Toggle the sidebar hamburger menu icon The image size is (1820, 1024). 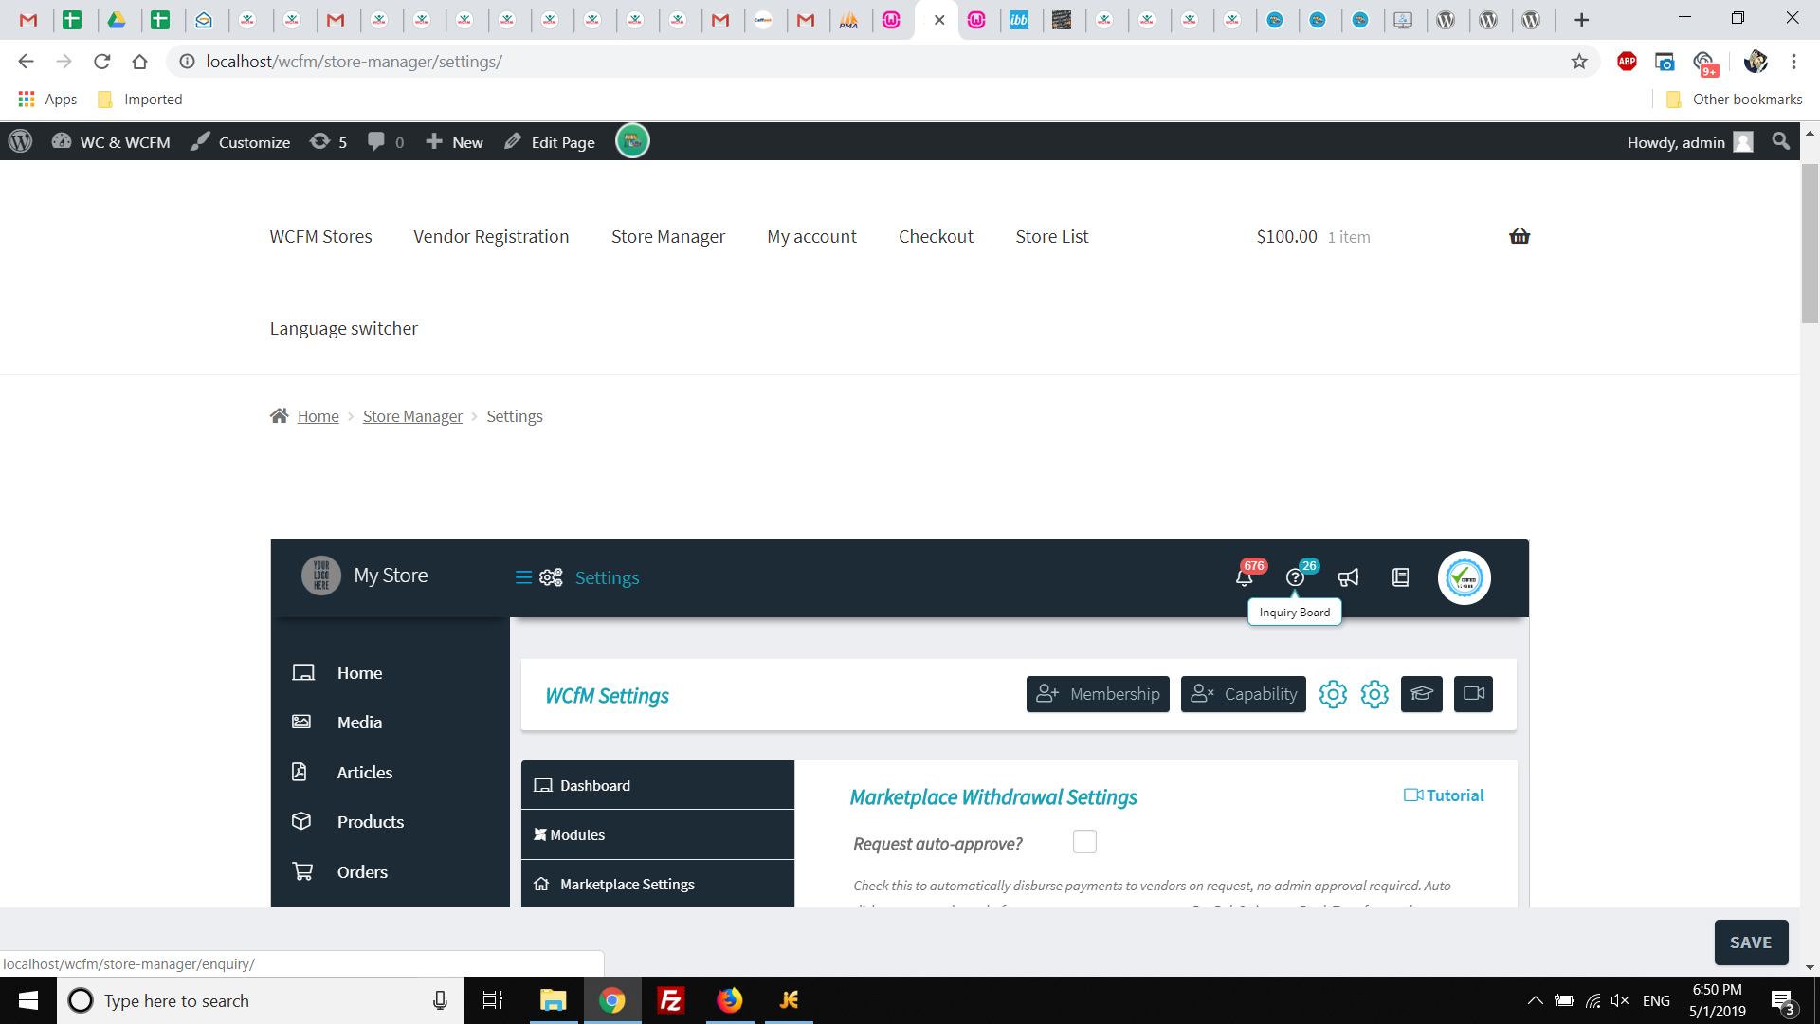click(523, 577)
